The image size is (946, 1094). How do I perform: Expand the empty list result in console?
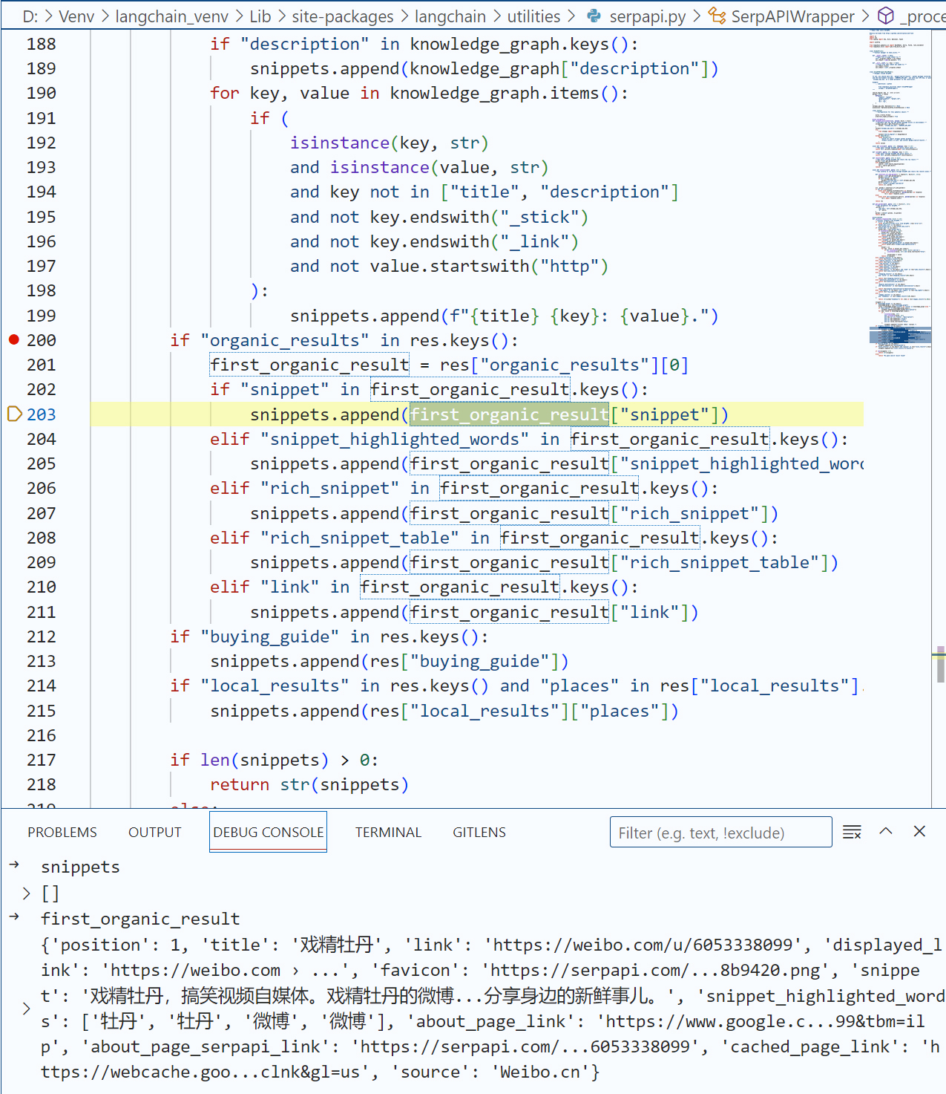pyautogui.click(x=27, y=893)
